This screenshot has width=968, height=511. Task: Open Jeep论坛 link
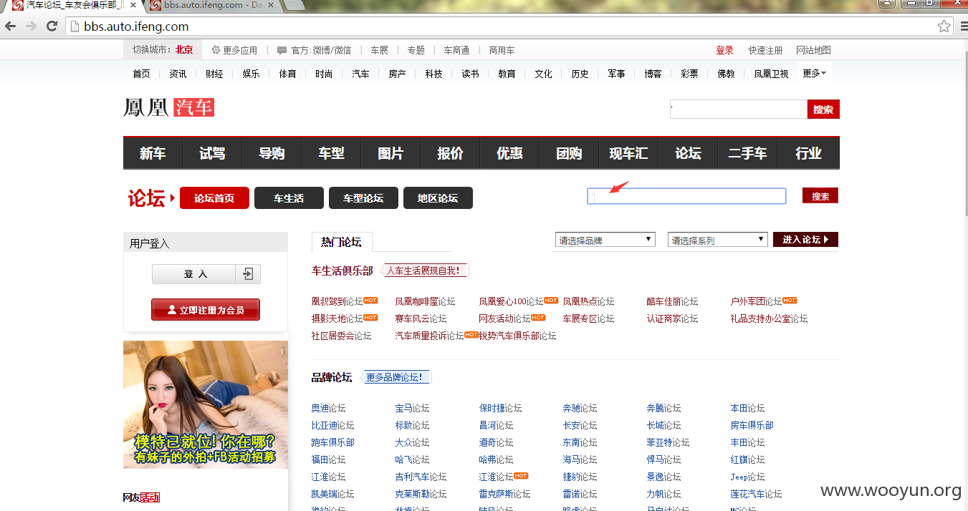coord(747,477)
